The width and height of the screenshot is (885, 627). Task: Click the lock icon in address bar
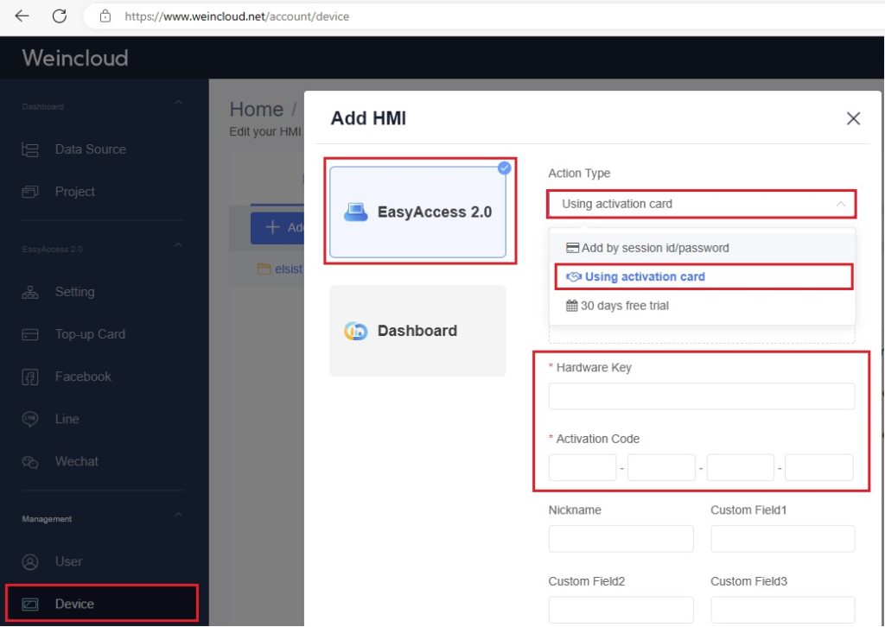click(105, 16)
